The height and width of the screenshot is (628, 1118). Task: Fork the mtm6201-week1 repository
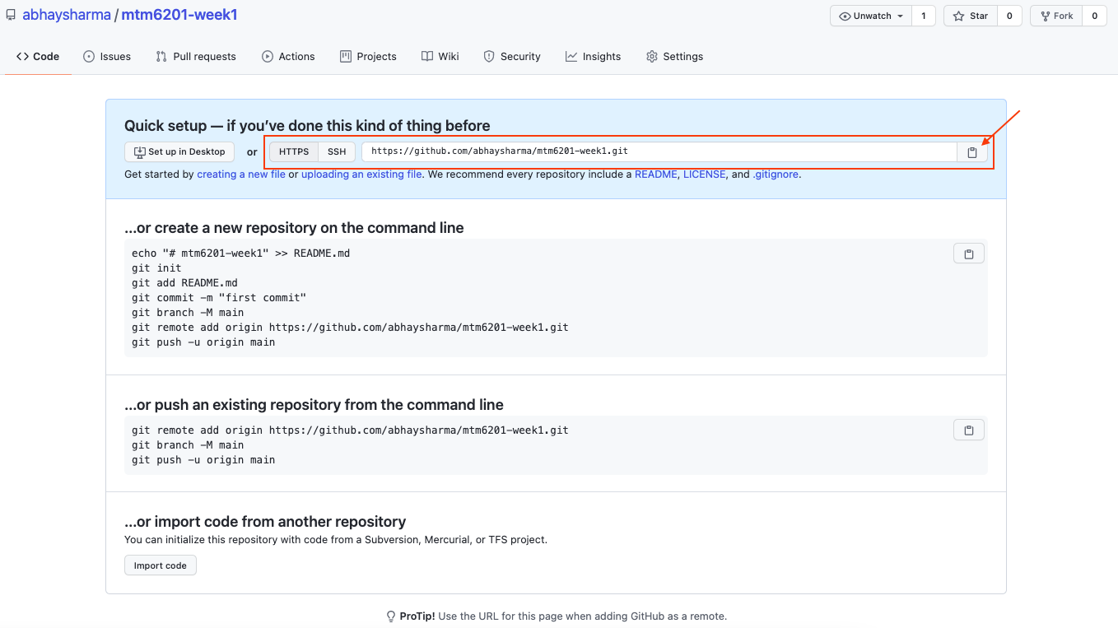pyautogui.click(x=1057, y=16)
